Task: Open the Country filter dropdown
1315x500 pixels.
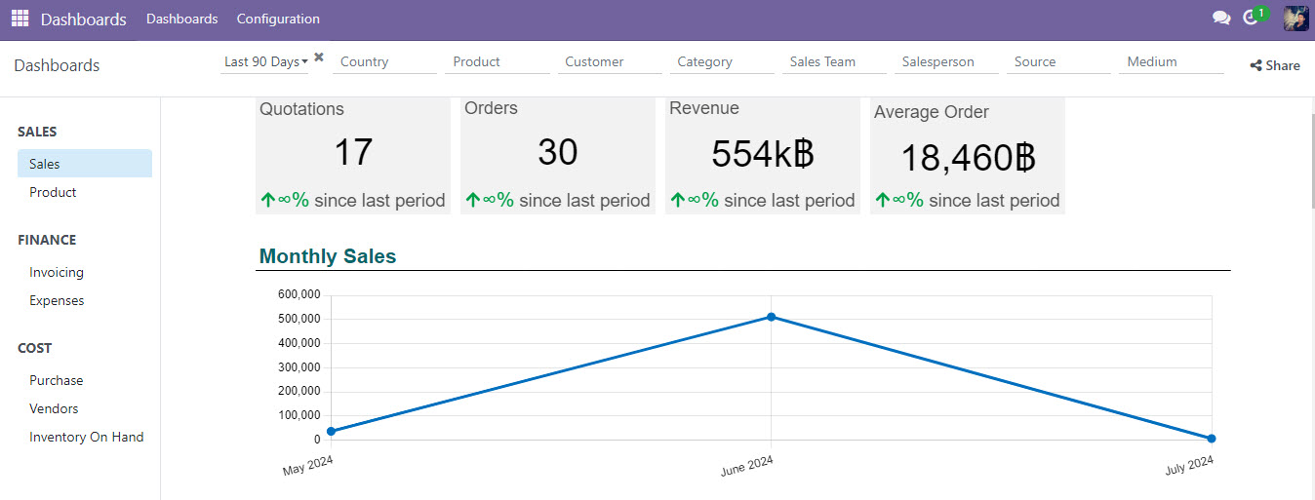Action: coord(384,61)
